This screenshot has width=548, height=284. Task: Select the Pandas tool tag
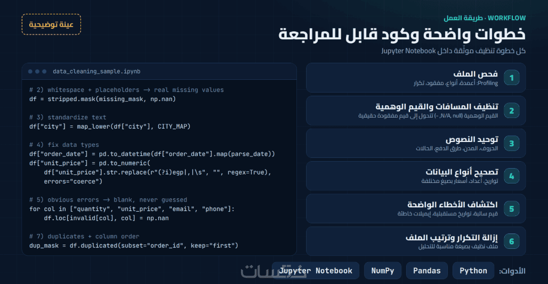[x=427, y=271]
